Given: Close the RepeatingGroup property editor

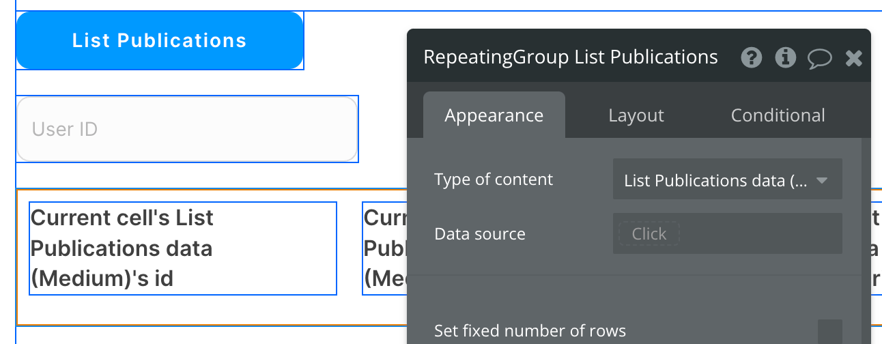Looking at the screenshot, I should tap(853, 59).
